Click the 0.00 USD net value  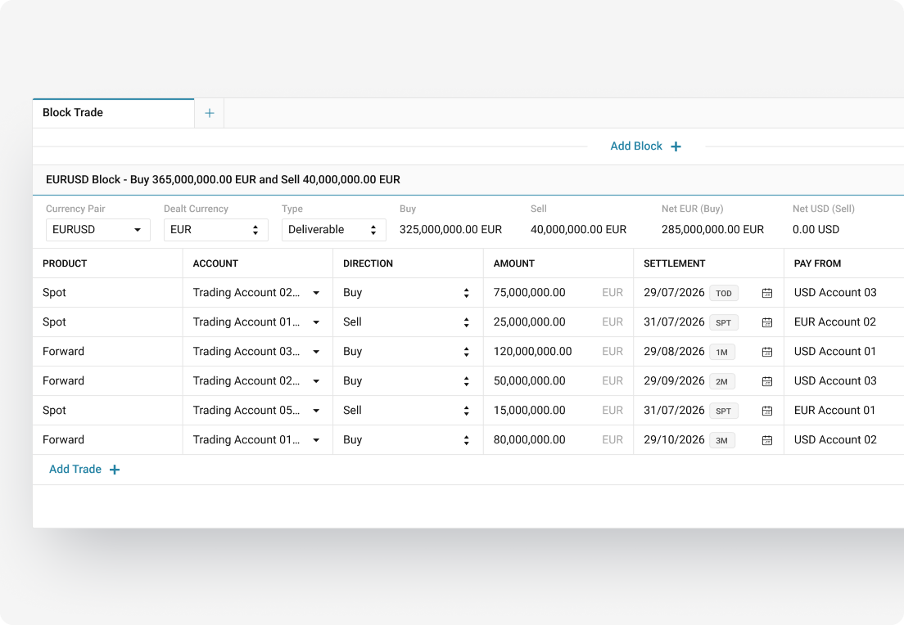tap(816, 229)
